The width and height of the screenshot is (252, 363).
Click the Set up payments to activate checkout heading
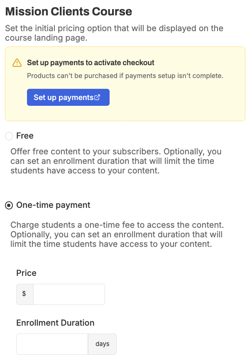tap(91, 63)
